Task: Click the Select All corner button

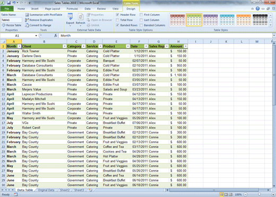Action: (x=3, y=41)
